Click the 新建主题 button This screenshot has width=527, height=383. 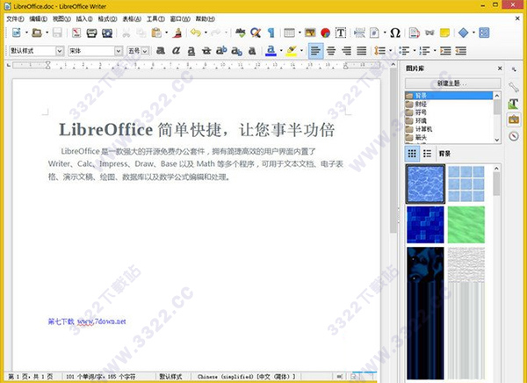[452, 83]
